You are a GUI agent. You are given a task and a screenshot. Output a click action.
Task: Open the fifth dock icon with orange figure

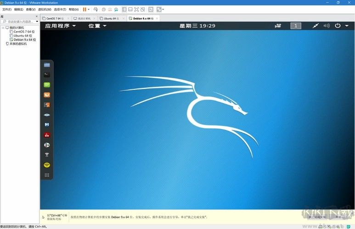coord(47,105)
